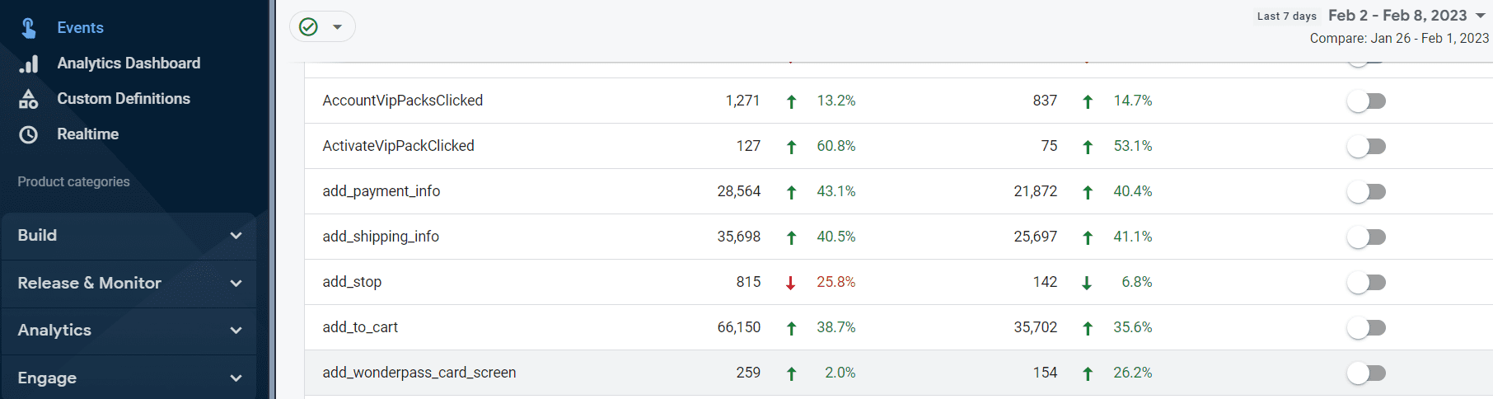Open the add_payment_info event
The height and width of the screenshot is (399, 1493).
point(381,191)
